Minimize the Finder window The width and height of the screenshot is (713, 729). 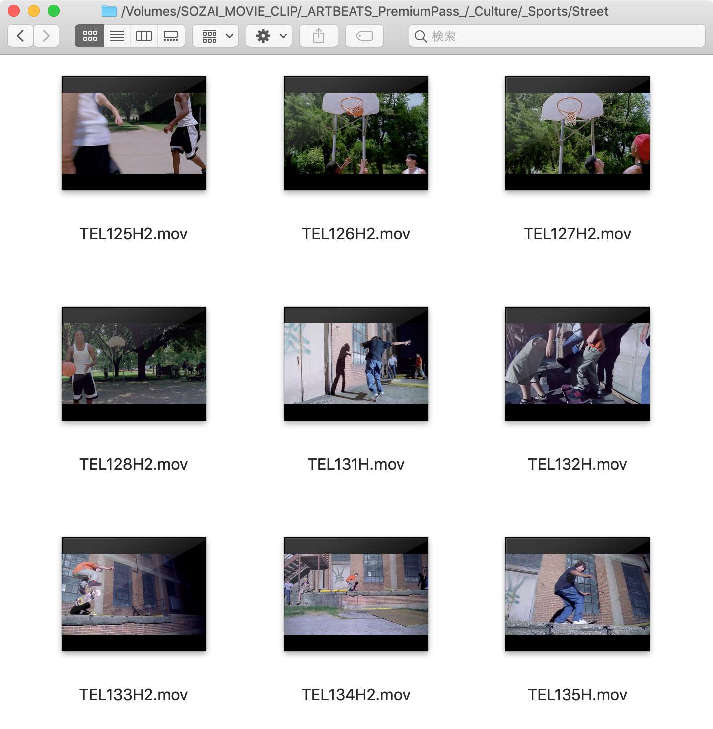click(34, 11)
